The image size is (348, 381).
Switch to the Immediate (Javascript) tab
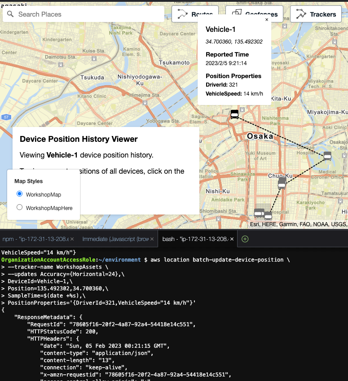(115, 239)
